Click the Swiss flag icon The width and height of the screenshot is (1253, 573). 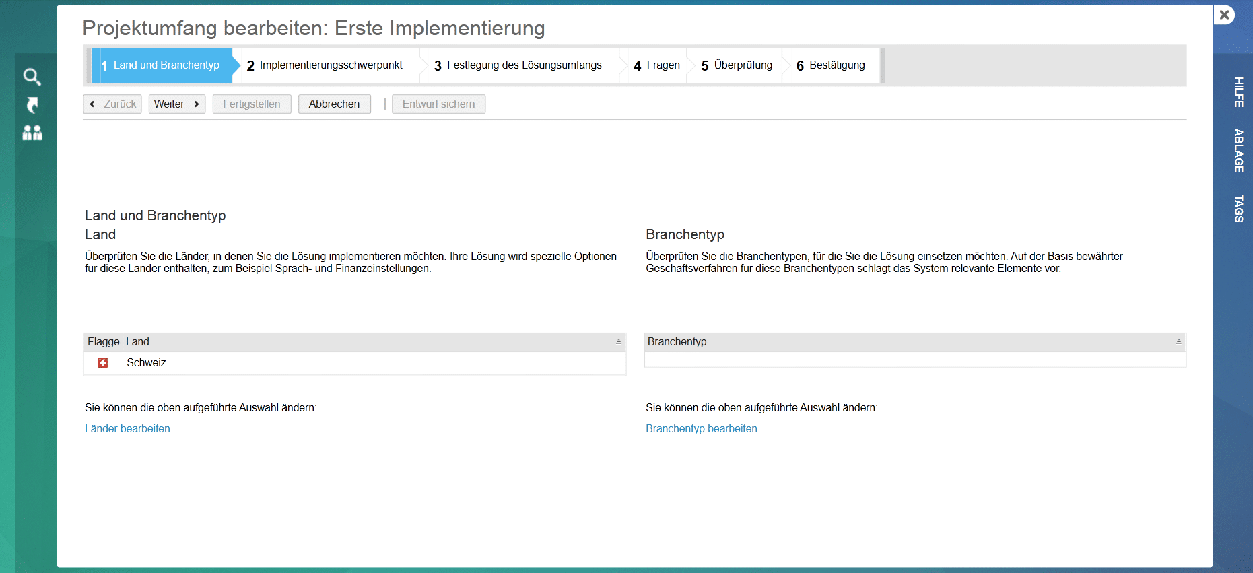click(103, 363)
